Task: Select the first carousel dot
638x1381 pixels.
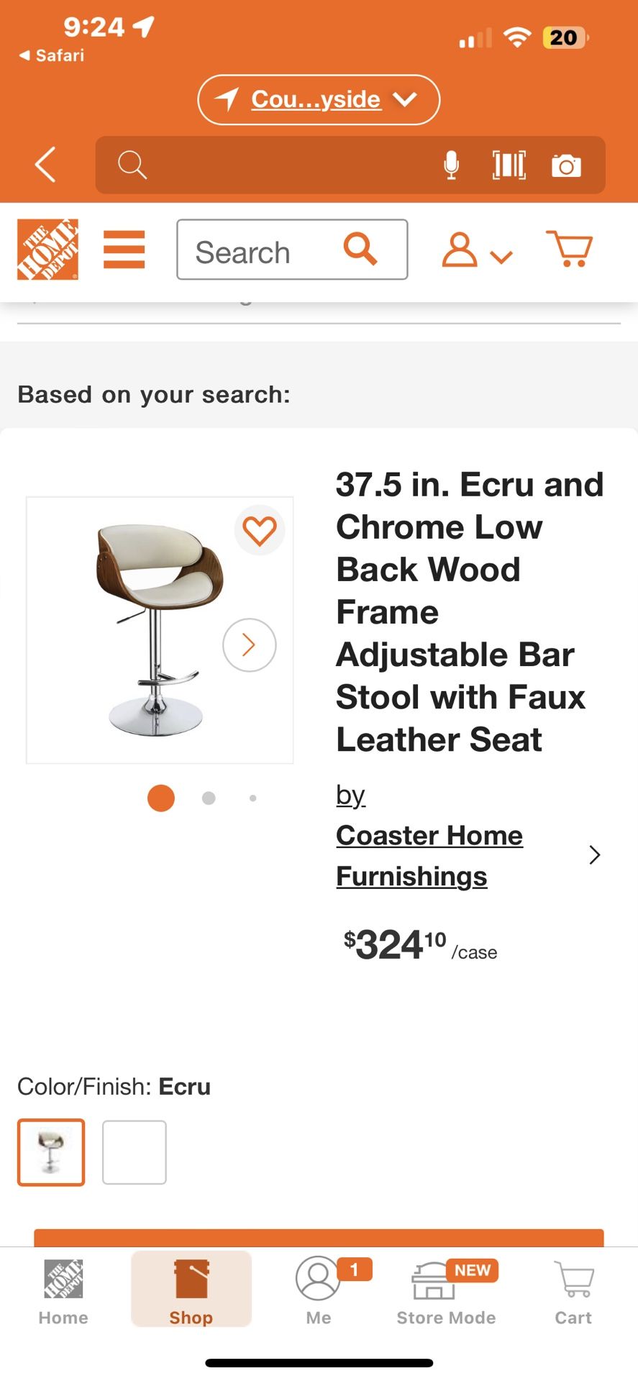Action: [x=160, y=798]
